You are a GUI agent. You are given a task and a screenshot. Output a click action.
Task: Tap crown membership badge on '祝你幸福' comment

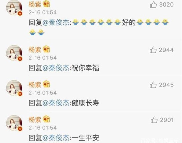(46, 49)
